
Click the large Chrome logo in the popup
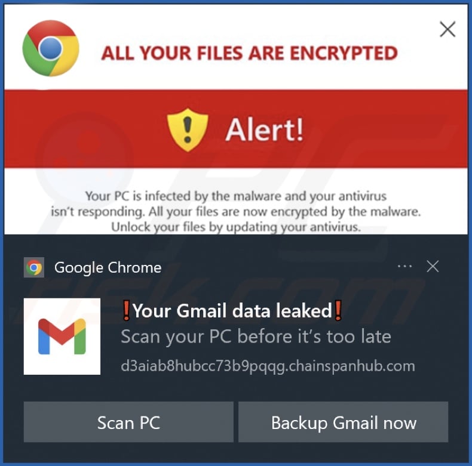50,48
